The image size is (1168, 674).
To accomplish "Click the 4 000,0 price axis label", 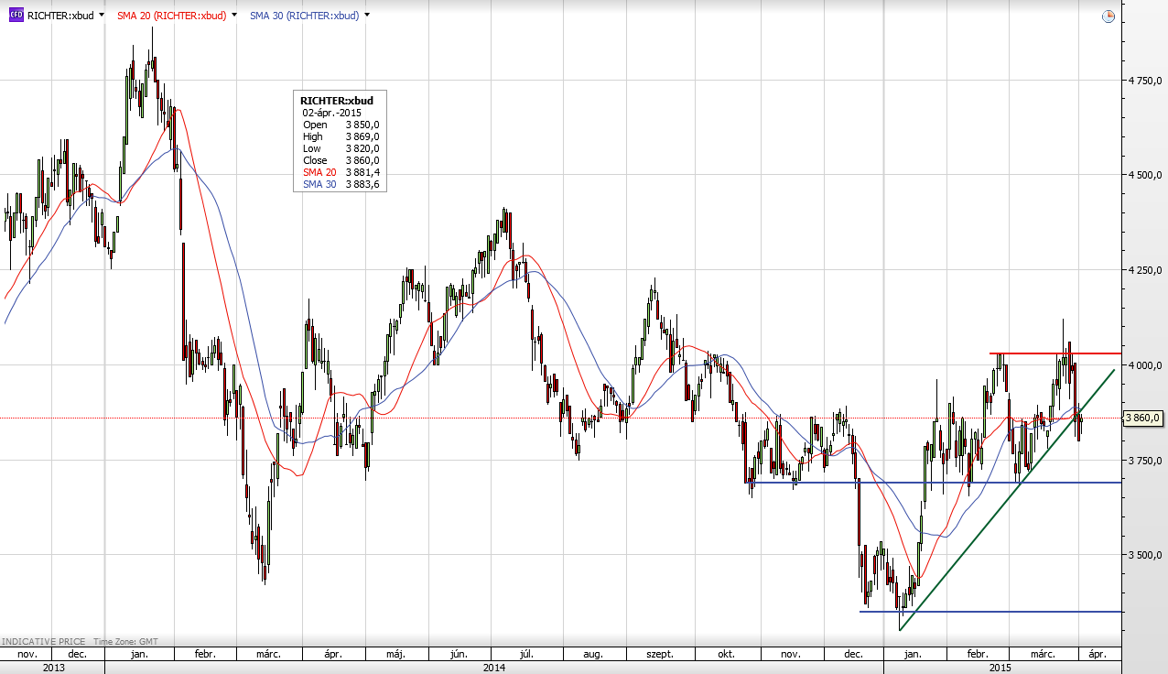I will click(x=1145, y=365).
